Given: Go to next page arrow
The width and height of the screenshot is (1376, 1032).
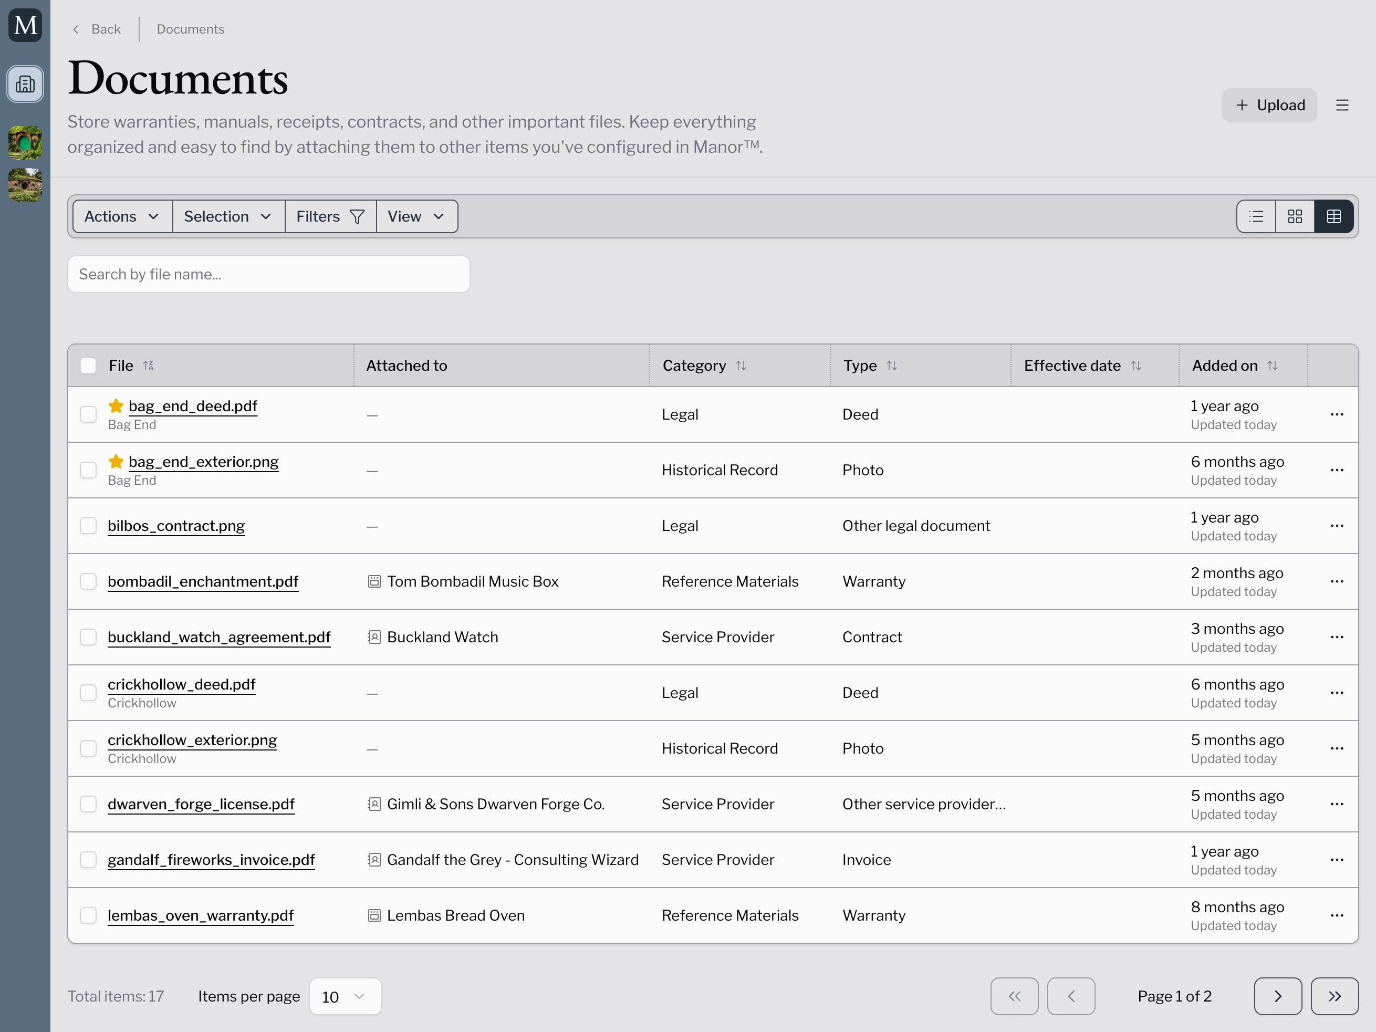Looking at the screenshot, I should pos(1277,996).
